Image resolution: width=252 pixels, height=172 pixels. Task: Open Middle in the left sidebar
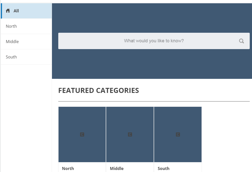point(12,42)
